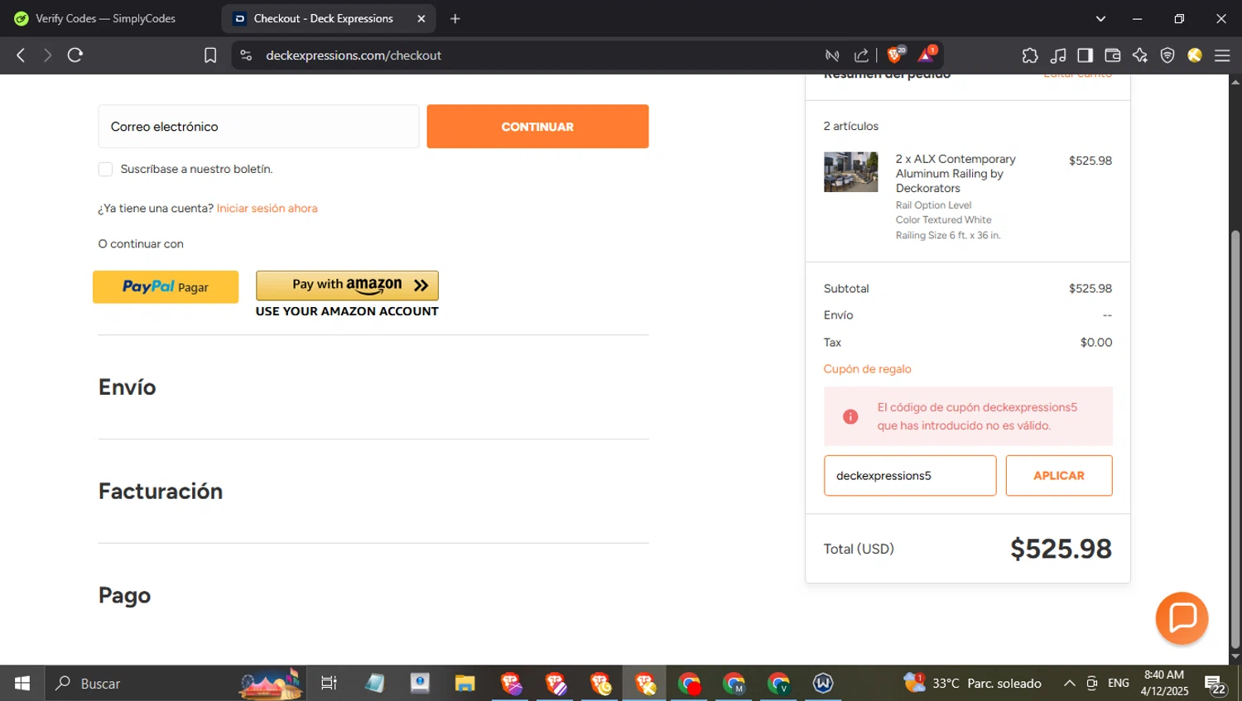Open Brave Shields lion icon

pyautogui.click(x=894, y=55)
